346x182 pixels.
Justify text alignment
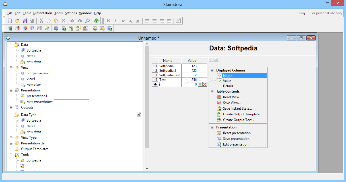tap(169, 21)
